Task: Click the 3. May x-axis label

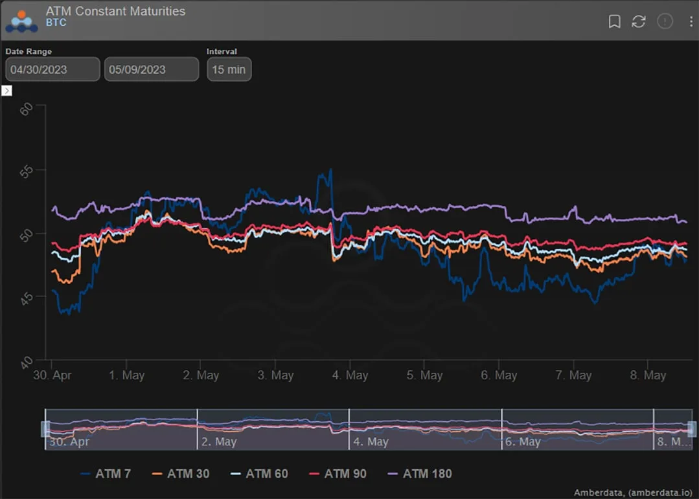Action: tap(275, 375)
